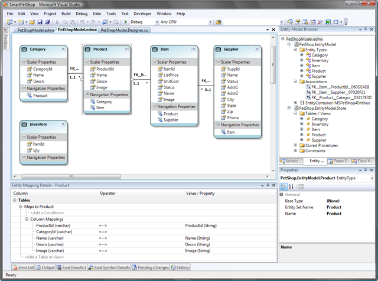Switch to the Team Explorer panel tab

(x=338, y=161)
